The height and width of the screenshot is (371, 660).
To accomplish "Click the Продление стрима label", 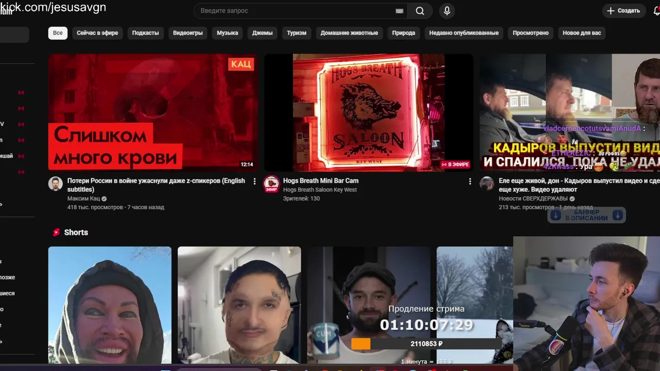I will tap(426, 309).
